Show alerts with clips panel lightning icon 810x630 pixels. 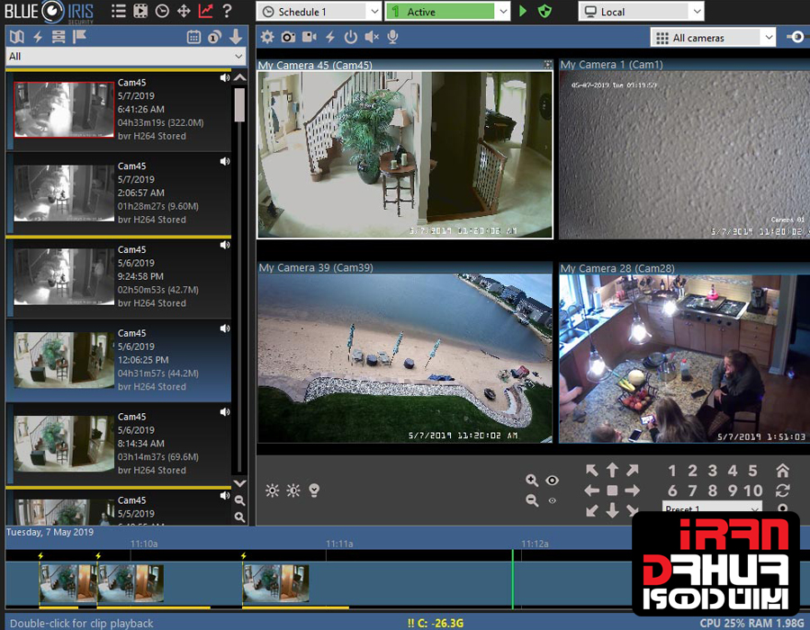pyautogui.click(x=38, y=37)
